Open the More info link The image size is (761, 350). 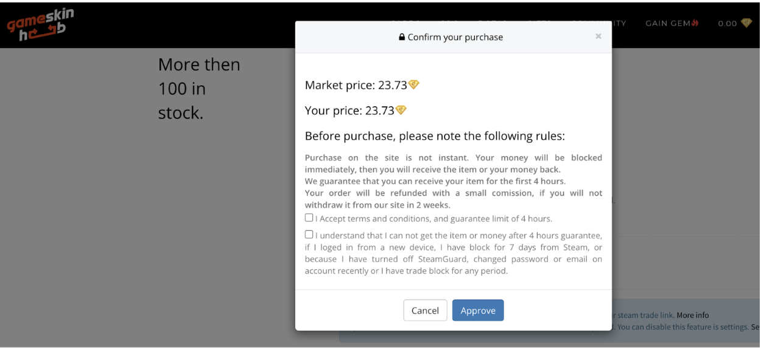pos(693,315)
